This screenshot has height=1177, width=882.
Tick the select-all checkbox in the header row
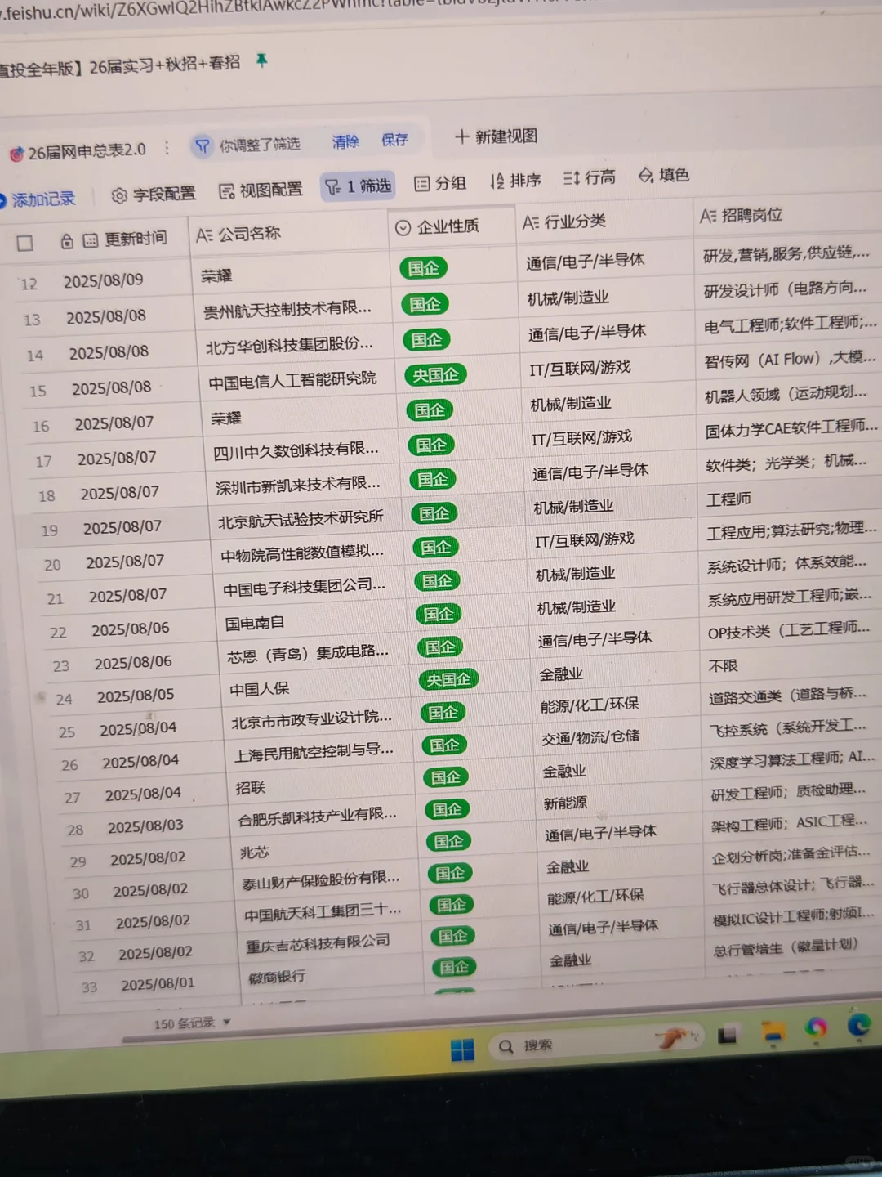click(24, 244)
